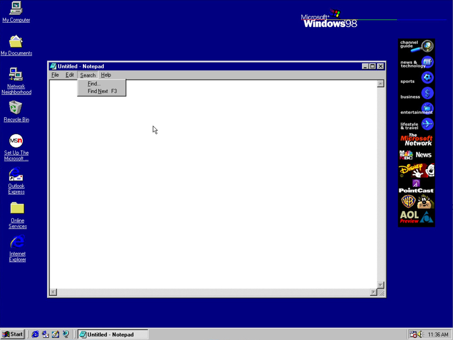Maximize the Notepad window
The image size is (453, 340).
(x=373, y=66)
